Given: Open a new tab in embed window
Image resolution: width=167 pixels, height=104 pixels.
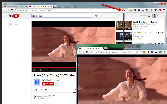Looking at the screenshot, I should coord(105,48).
